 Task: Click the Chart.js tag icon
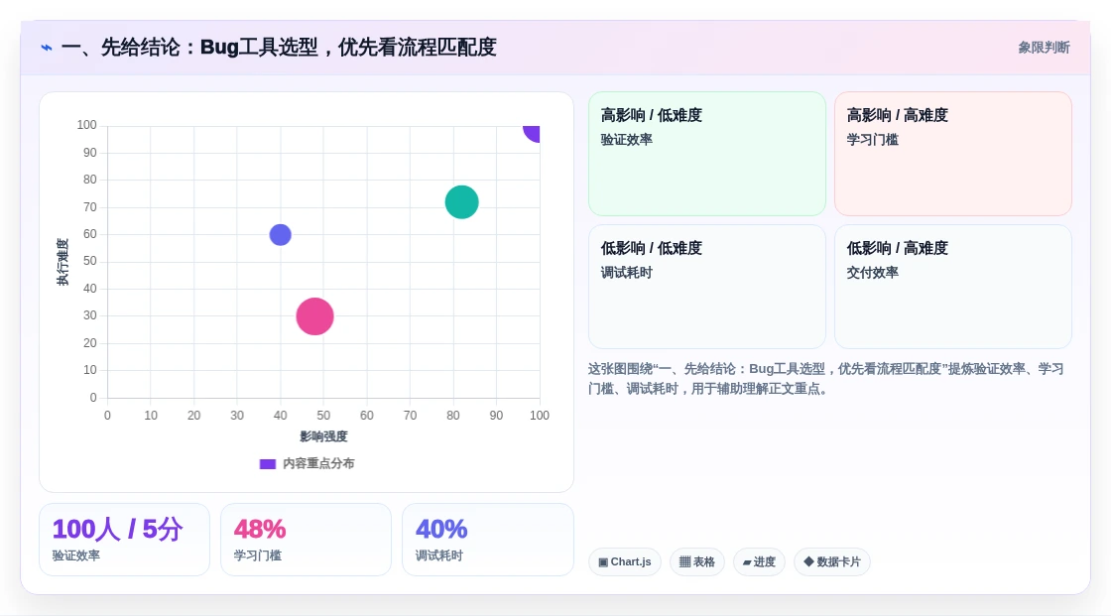[x=603, y=562]
